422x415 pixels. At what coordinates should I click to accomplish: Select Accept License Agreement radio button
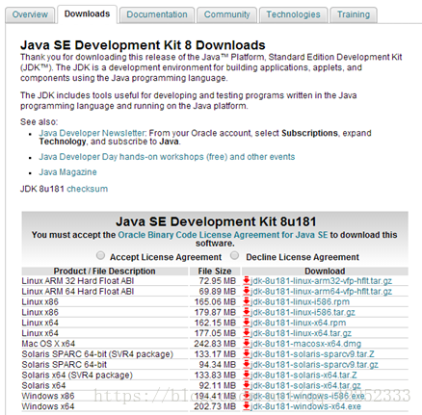[100, 255]
